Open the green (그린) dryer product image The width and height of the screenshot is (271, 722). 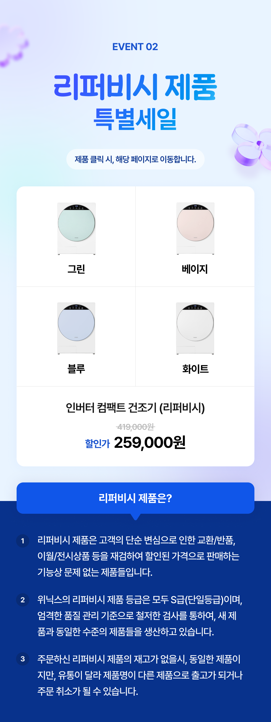click(x=76, y=228)
